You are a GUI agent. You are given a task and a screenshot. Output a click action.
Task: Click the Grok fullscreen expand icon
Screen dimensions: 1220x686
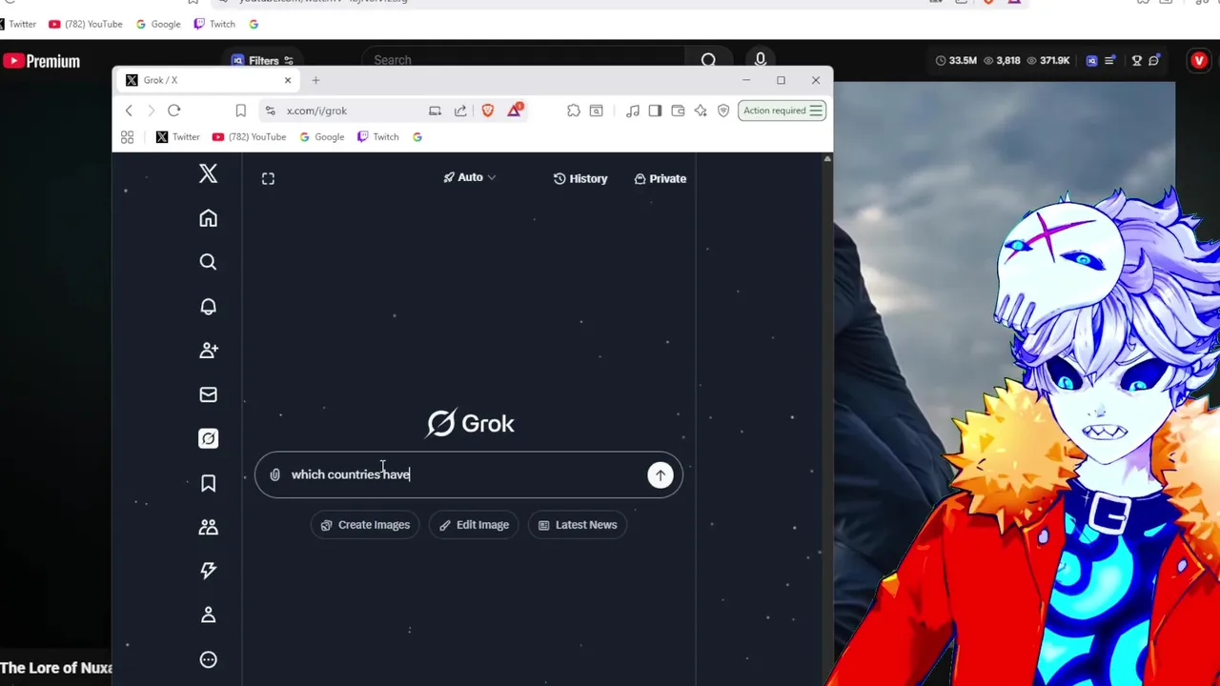tap(268, 178)
